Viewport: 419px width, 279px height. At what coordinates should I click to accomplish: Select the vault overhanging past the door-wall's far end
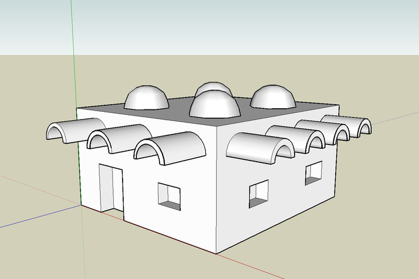76,130
